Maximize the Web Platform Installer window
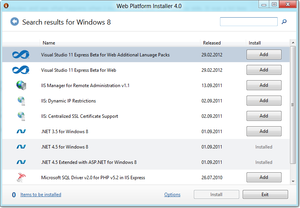The height and width of the screenshot is (208, 300). pyautogui.click(x=274, y=4)
